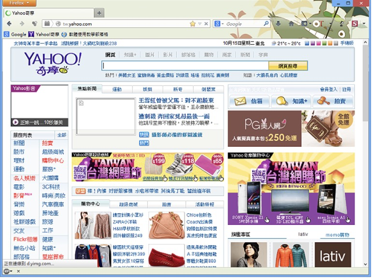372x278 pixels.
Task: Open 信箱 mail envelope button
Action: click(249, 101)
